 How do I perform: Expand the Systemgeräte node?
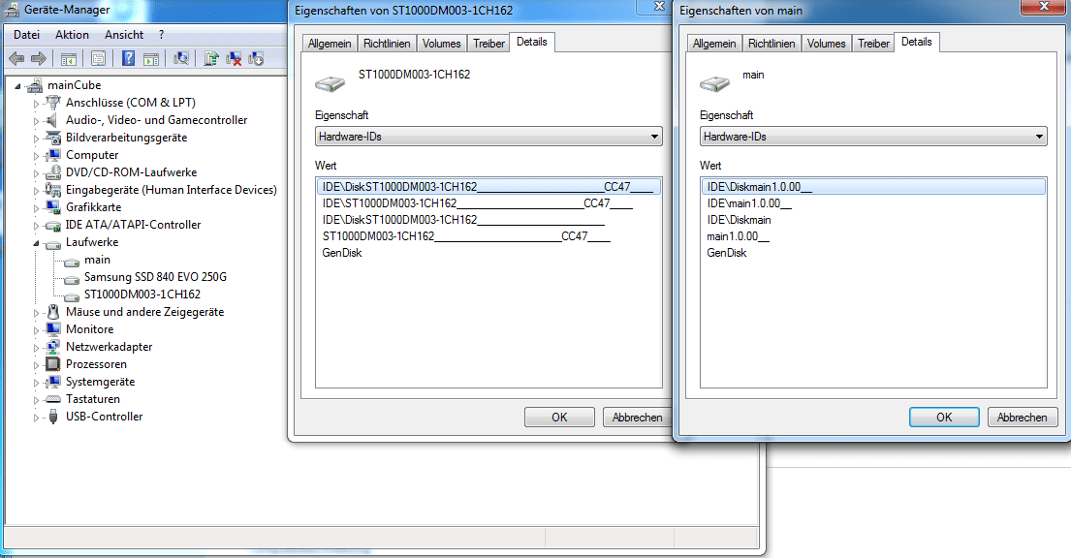[36, 383]
